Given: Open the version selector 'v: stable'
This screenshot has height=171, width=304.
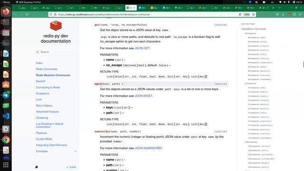Looking at the screenshot, I should (x=71, y=167).
